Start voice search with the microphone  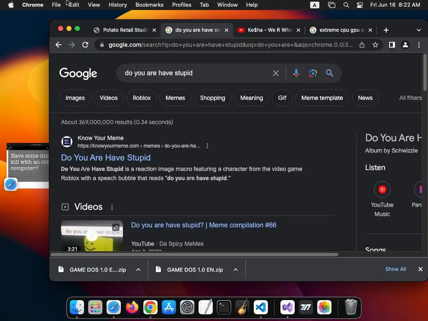pos(296,73)
